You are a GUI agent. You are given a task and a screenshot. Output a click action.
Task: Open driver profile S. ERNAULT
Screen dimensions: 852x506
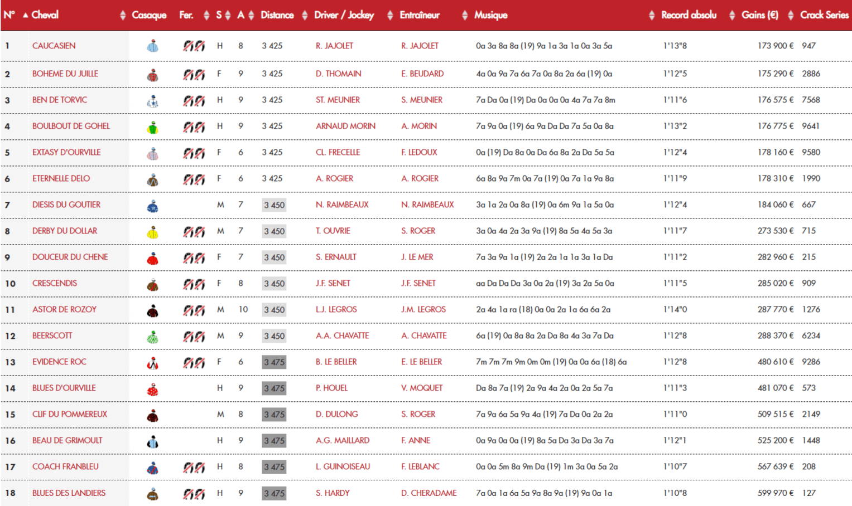(336, 257)
